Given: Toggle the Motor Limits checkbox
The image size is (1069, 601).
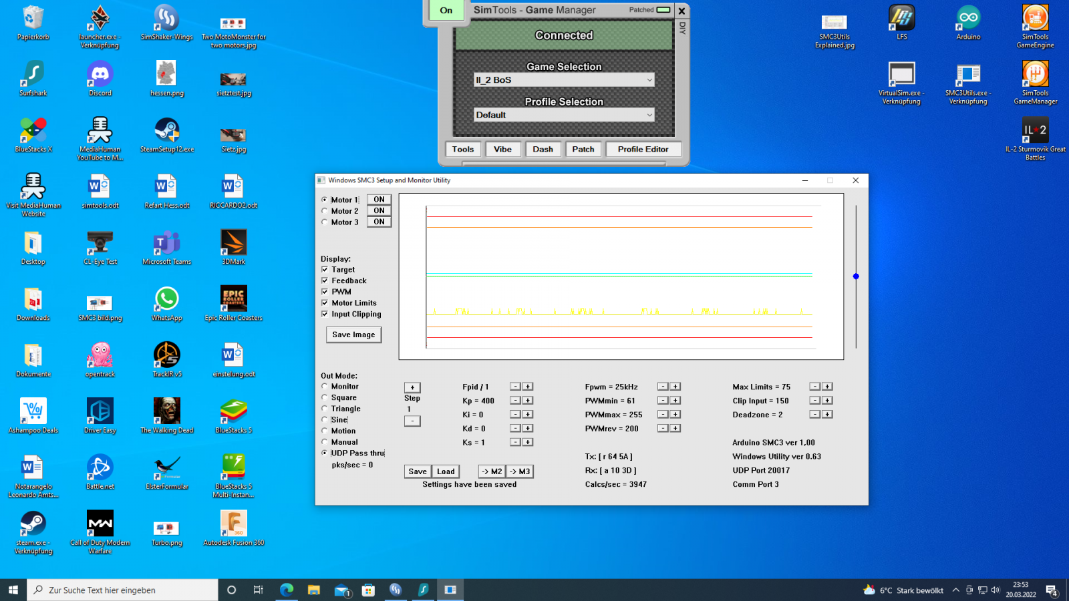Looking at the screenshot, I should 325,303.
